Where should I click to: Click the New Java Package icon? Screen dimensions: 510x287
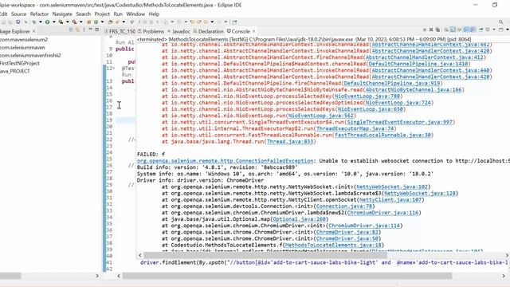point(88,22)
